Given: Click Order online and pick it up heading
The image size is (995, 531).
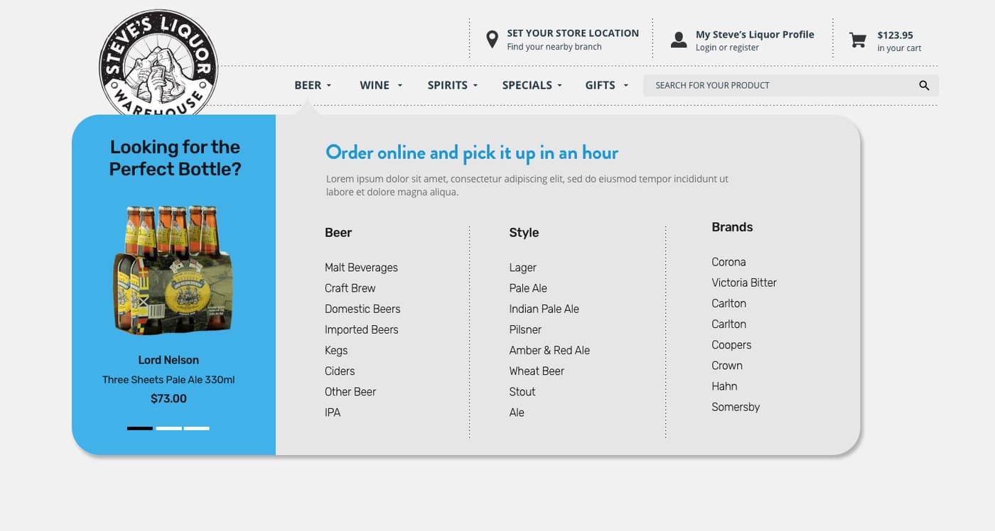Looking at the screenshot, I should coord(472,153).
